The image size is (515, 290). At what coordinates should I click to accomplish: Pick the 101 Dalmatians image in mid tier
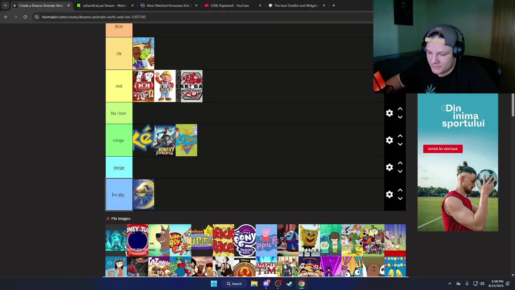[143, 86]
